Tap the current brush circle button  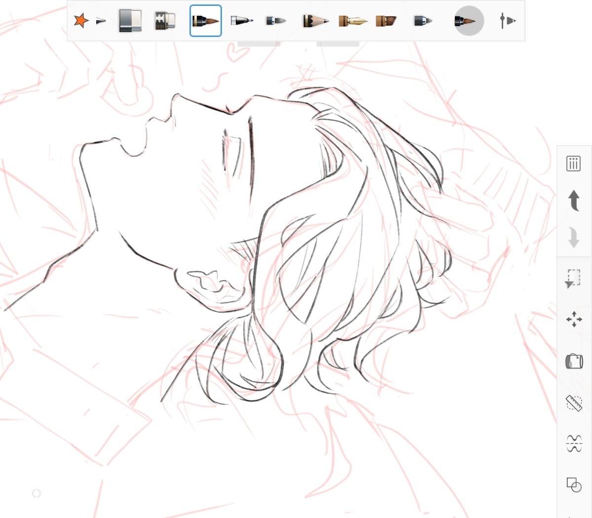point(469,21)
